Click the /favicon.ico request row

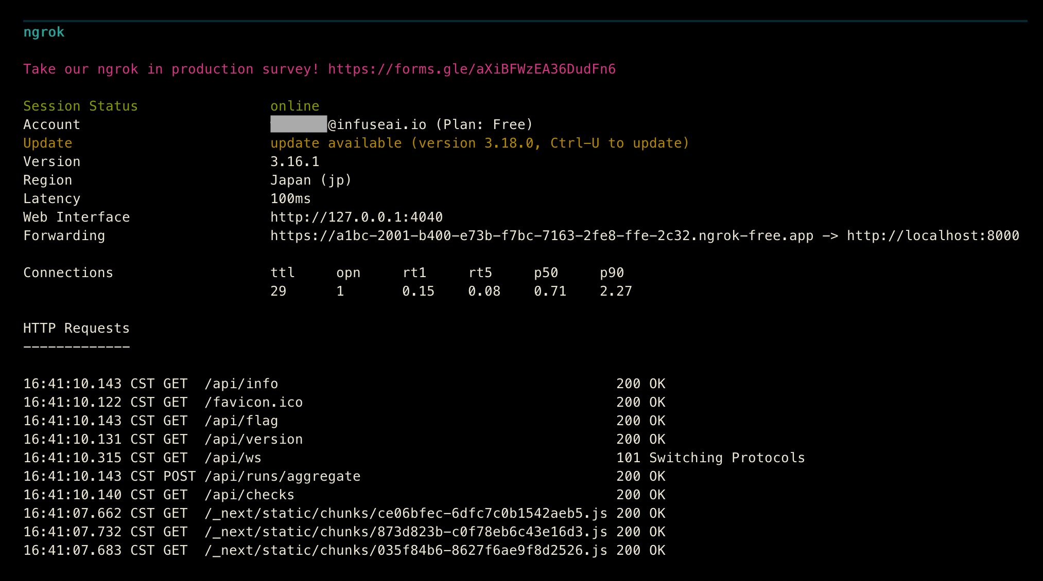click(x=344, y=402)
